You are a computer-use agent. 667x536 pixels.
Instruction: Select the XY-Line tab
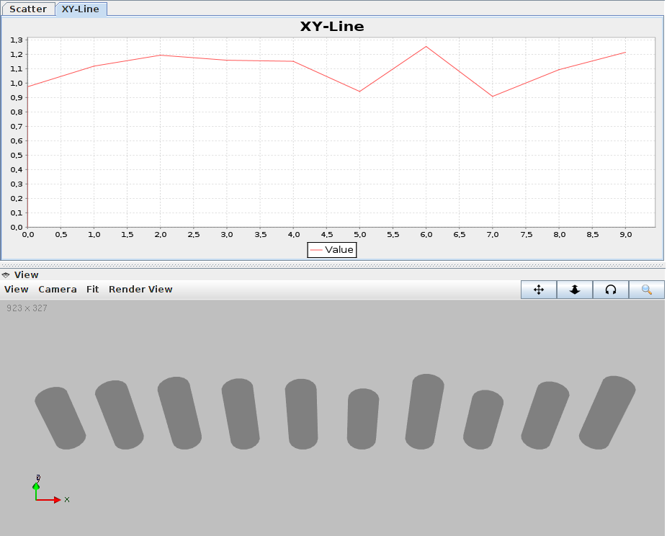81,9
